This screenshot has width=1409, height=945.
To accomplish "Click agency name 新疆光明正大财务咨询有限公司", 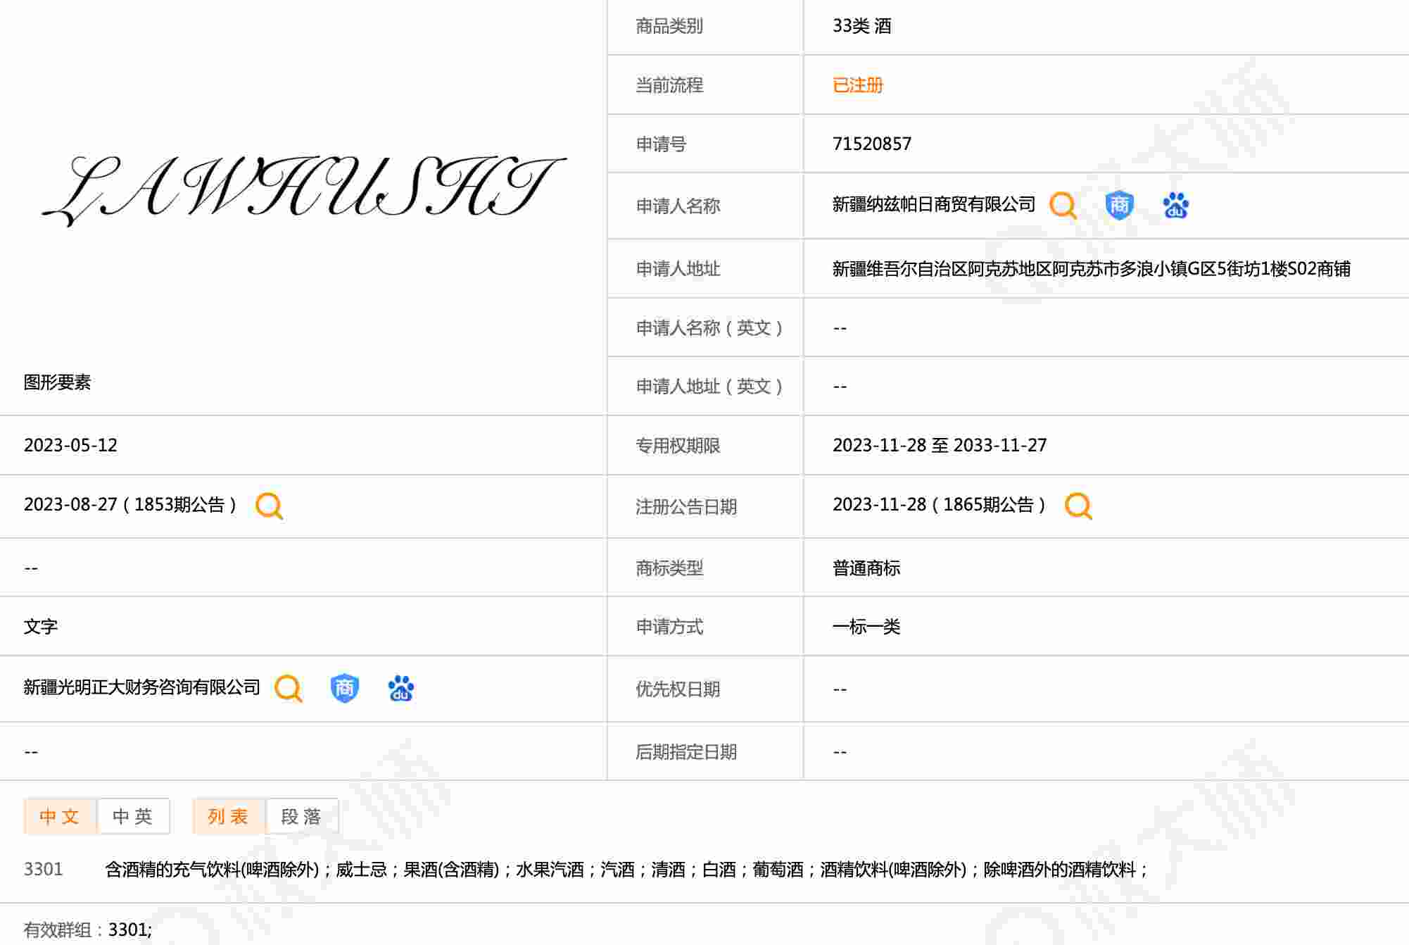I will pos(141,687).
